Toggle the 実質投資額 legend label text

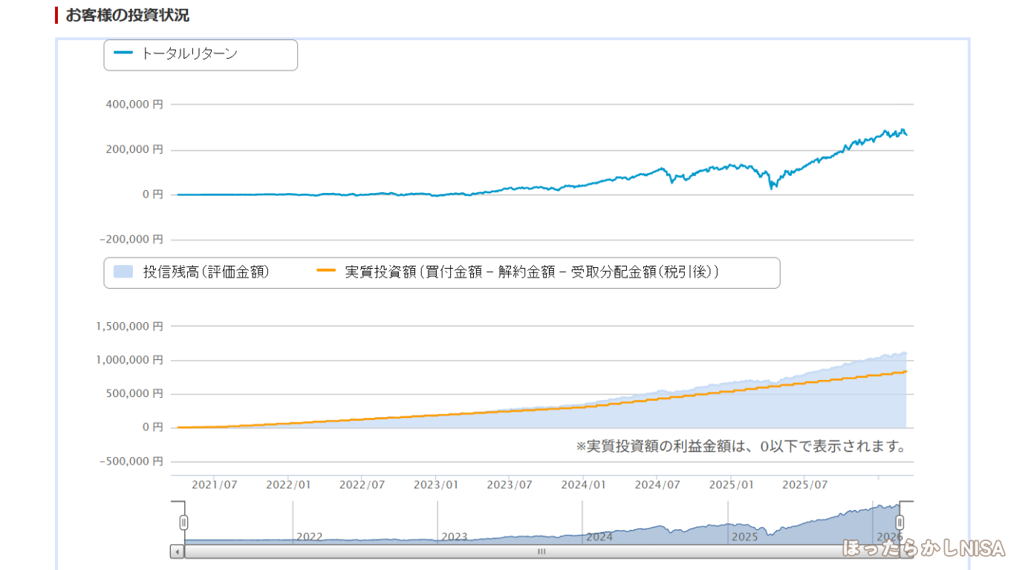[532, 272]
